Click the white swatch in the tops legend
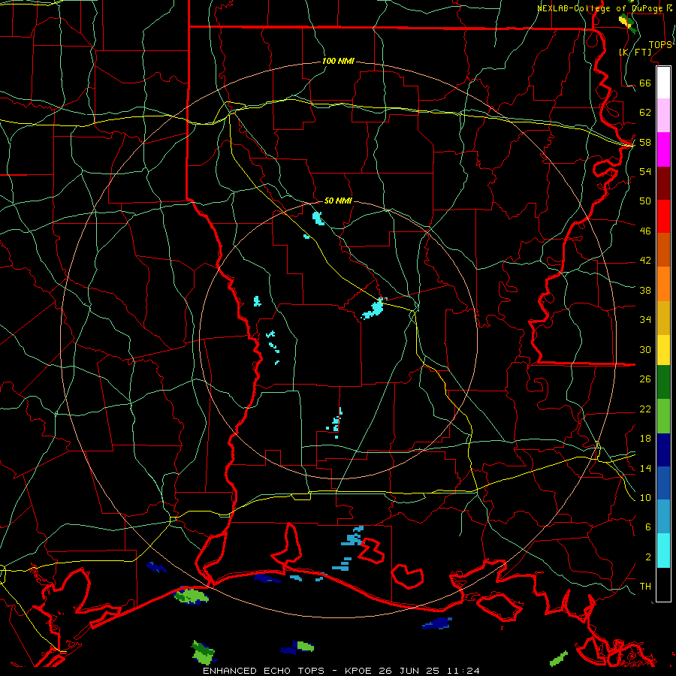Viewport: 676px width, 676px height. 663,83
